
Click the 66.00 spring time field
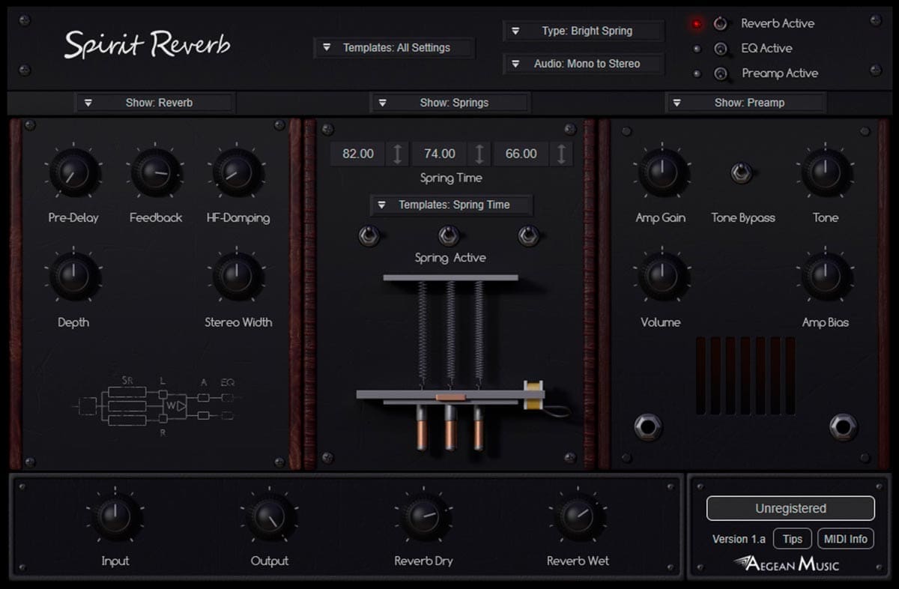pos(521,154)
